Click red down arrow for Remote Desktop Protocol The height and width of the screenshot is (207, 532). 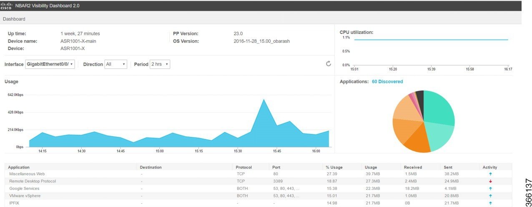click(490, 181)
